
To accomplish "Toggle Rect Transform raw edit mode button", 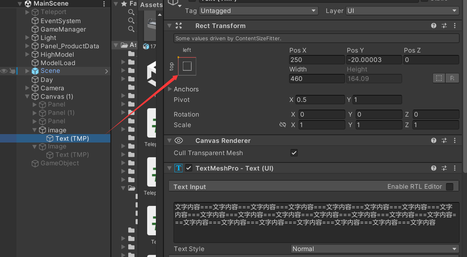I will (452, 78).
